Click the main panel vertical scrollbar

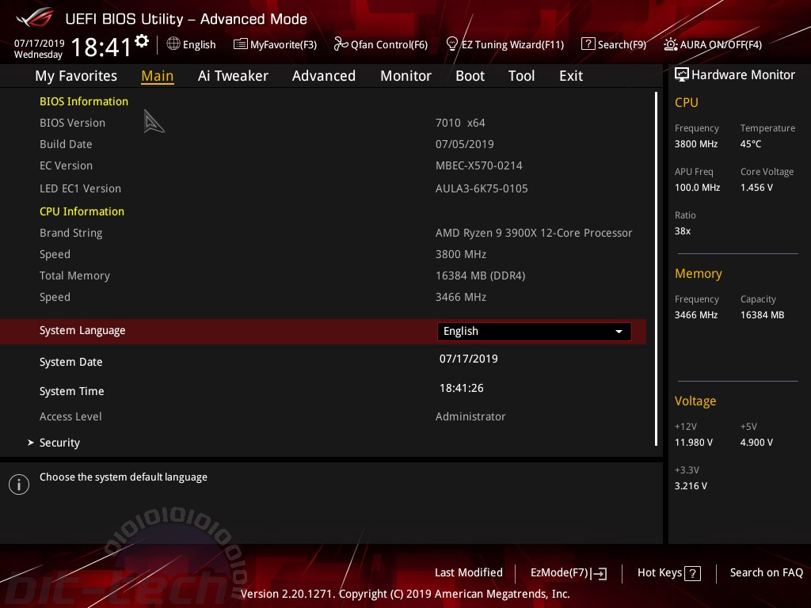(x=657, y=269)
